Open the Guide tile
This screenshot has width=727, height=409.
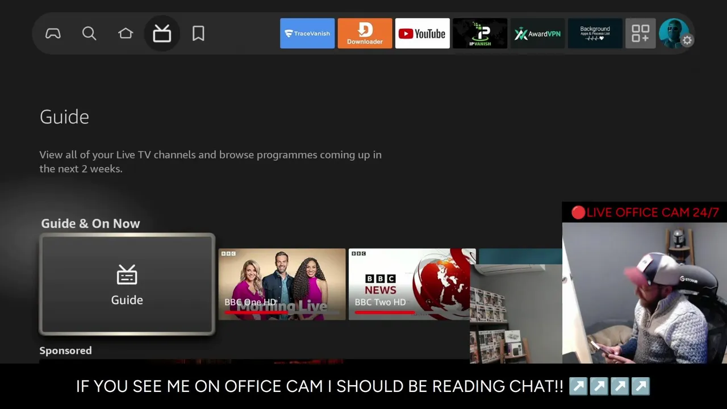click(x=127, y=284)
